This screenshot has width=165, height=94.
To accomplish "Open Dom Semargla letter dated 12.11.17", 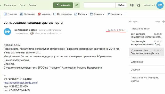I will pos(146,35).
